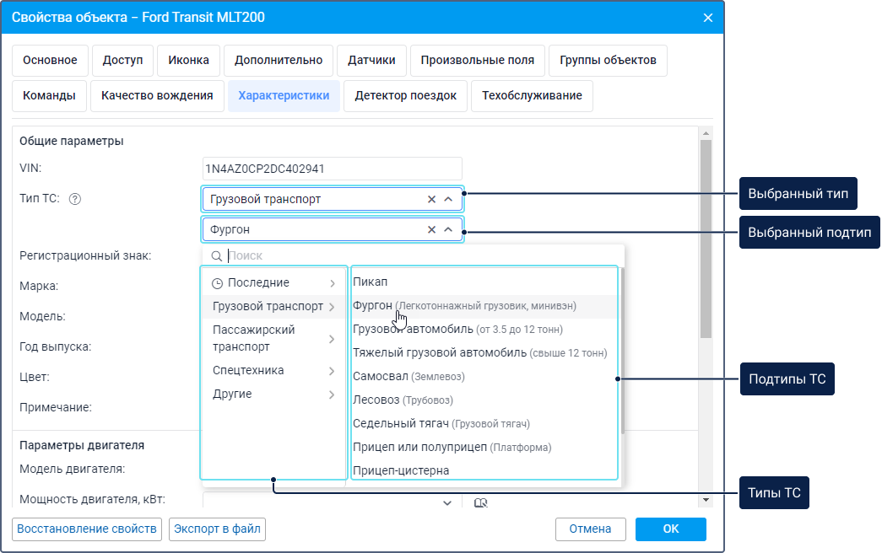The width and height of the screenshot is (882, 553).
Task: Choose Грузовой автомобиль (от 3.5 до 12 тонн)
Action: click(484, 330)
